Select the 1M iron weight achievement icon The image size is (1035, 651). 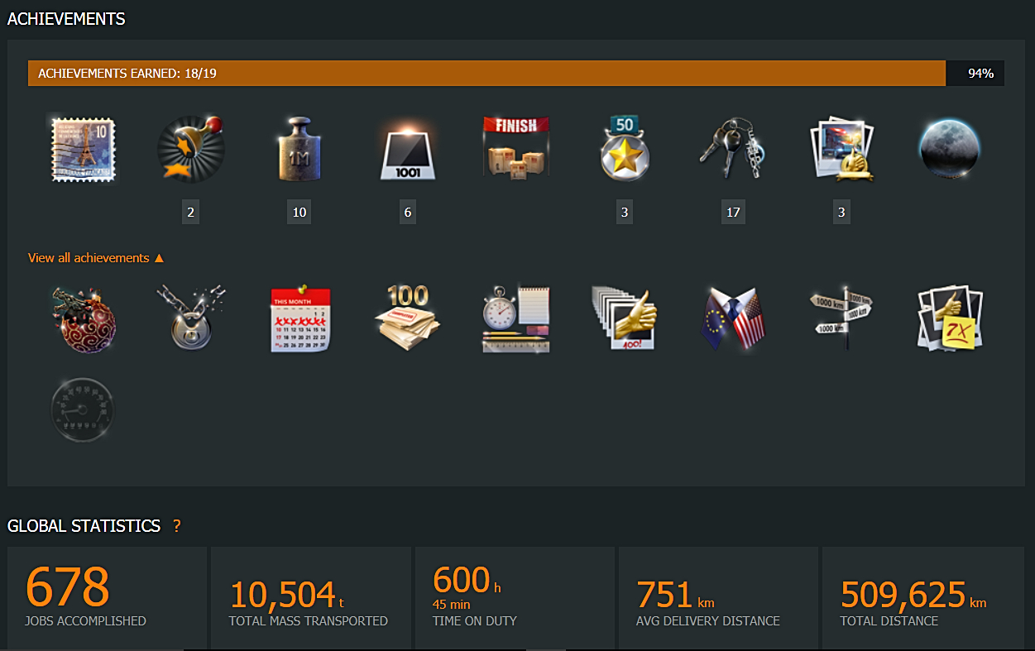(x=299, y=149)
